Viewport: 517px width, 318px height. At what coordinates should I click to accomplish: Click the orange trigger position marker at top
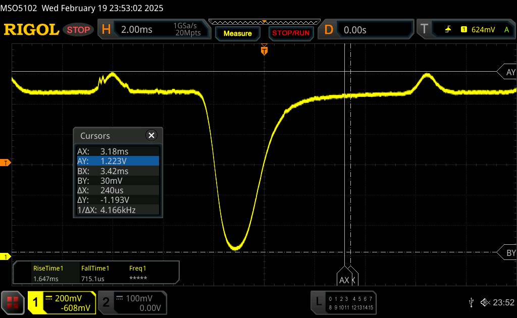[264, 50]
